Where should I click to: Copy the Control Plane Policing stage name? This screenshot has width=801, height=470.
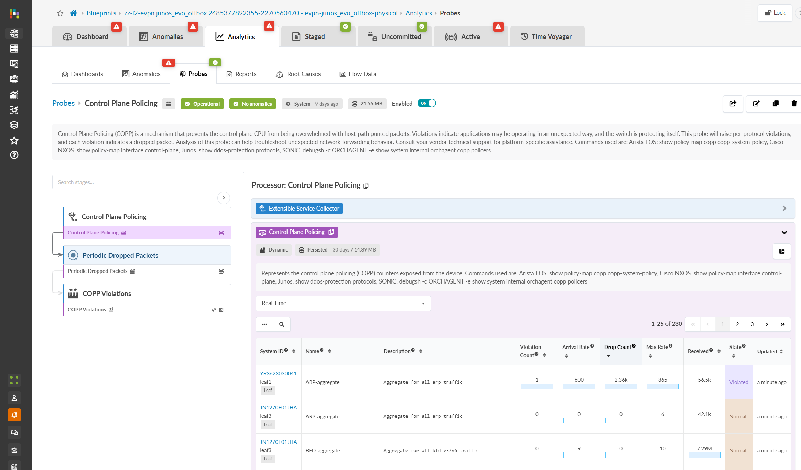(x=332, y=232)
